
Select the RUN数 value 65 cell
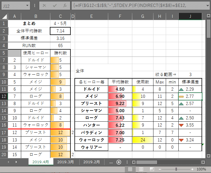click(60, 46)
